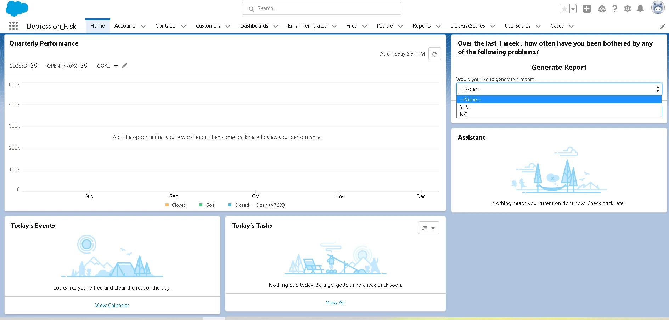Open the Files tab
This screenshot has width=669, height=320.
pyautogui.click(x=352, y=26)
